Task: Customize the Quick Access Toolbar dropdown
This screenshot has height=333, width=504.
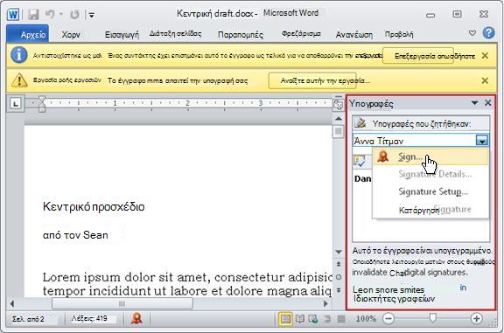Action: point(92,15)
